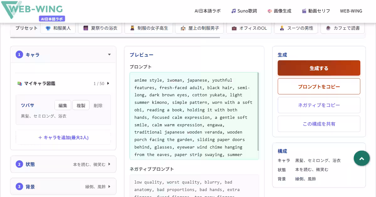Click the school building icon in 屋上の制服男子
The image size is (376, 197).
pos(183,28)
